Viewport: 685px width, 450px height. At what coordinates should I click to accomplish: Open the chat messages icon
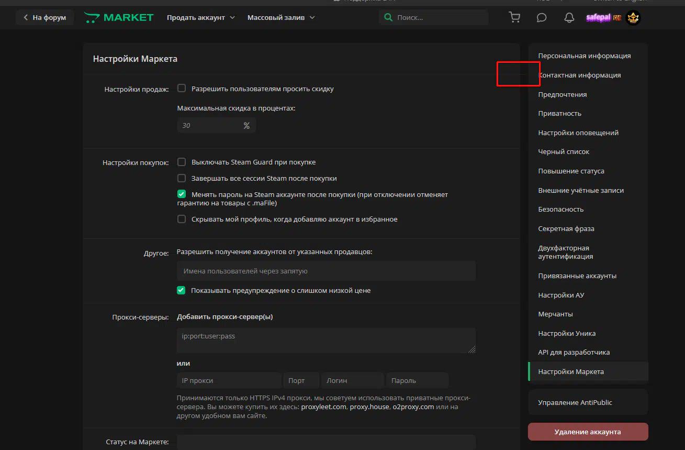[x=542, y=17]
